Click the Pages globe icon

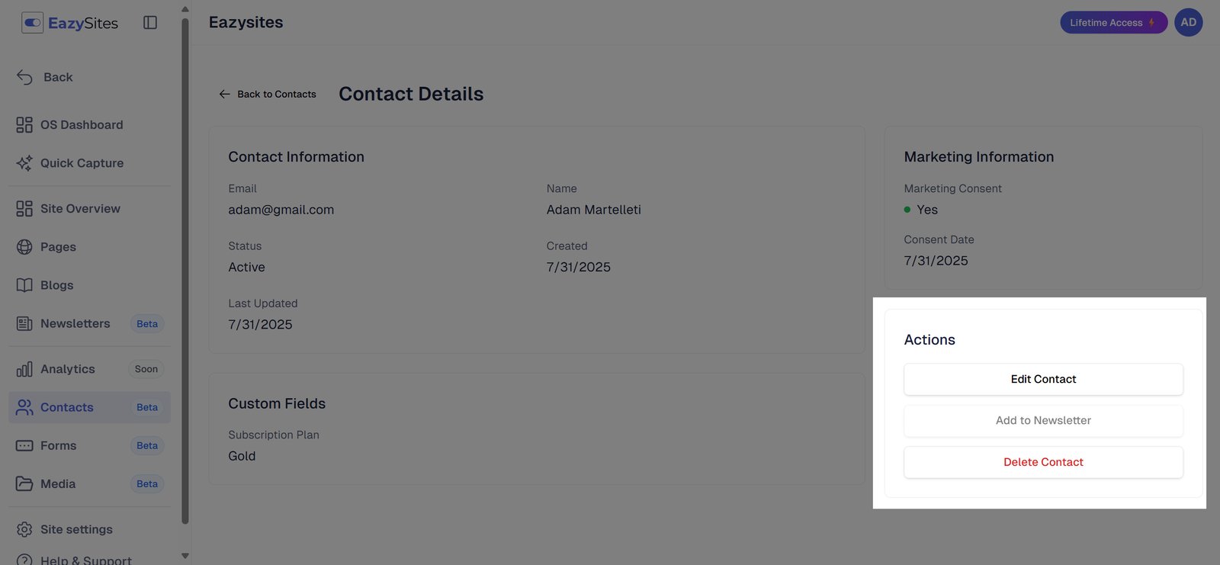[x=24, y=247]
